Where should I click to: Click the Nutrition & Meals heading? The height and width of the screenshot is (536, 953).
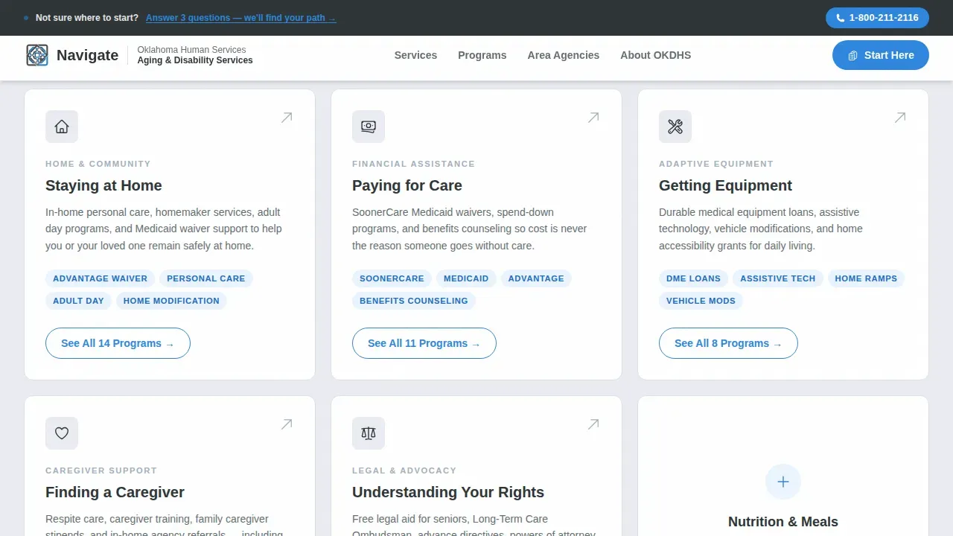click(783, 522)
